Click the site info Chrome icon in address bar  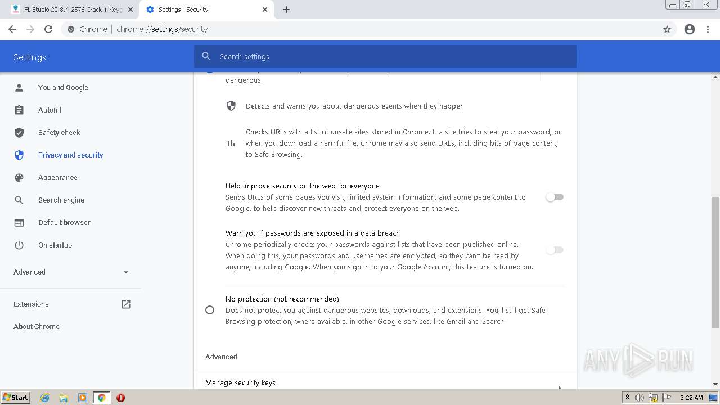71,29
